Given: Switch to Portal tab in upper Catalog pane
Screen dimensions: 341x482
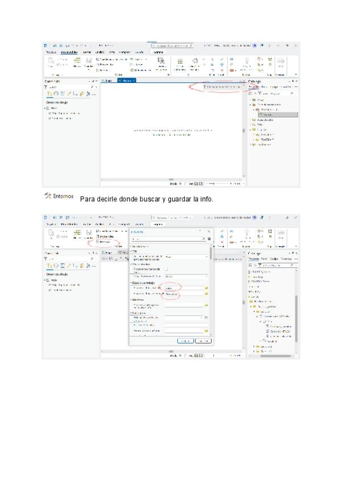Looking at the screenshot, I should click(264, 87).
